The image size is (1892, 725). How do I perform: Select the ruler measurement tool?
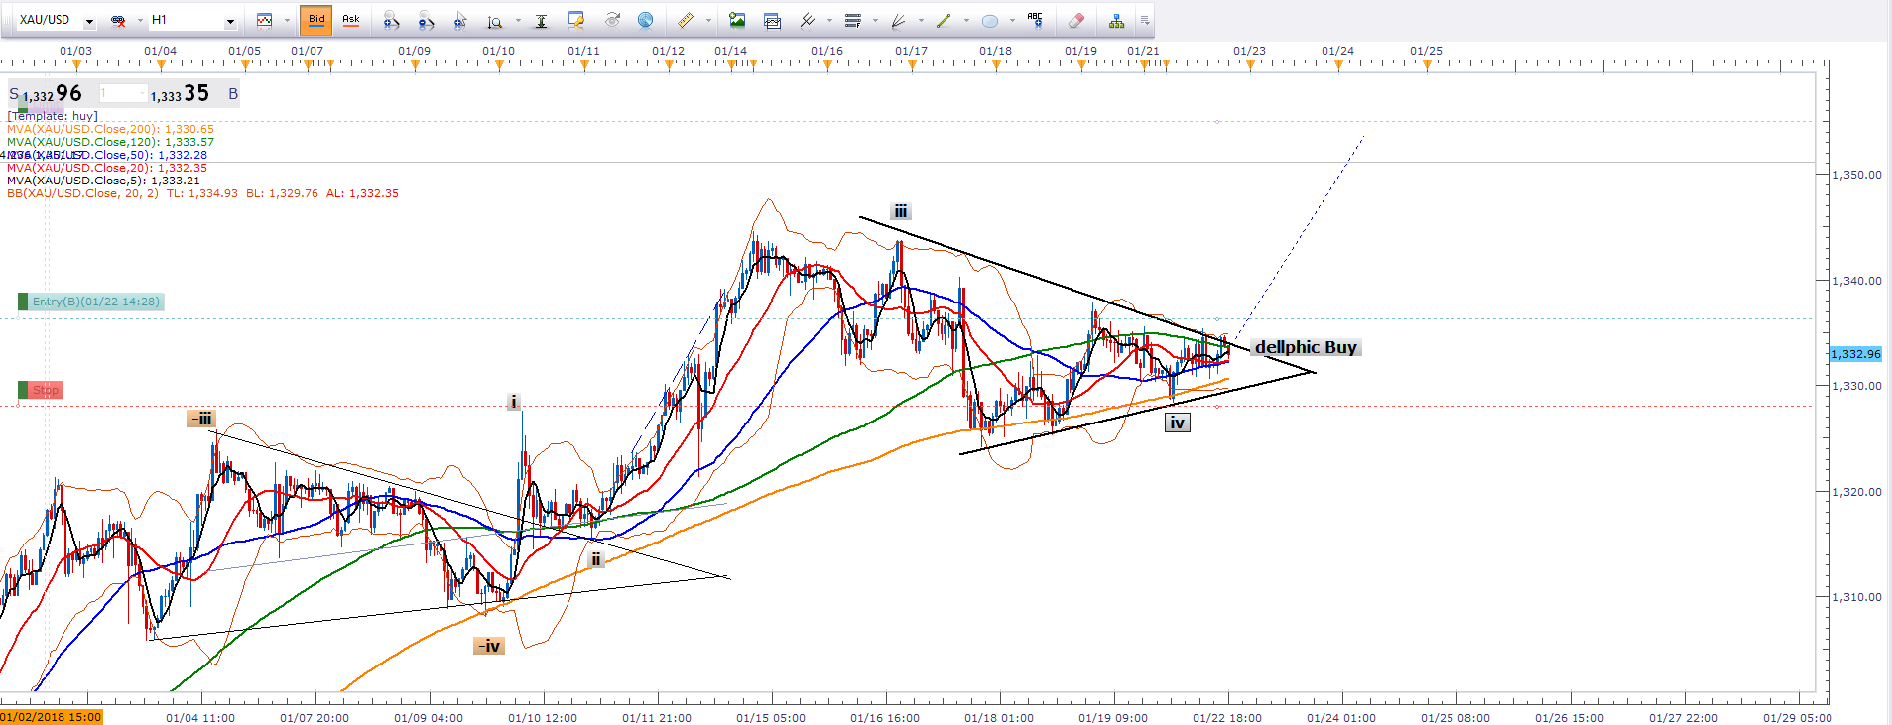(686, 20)
